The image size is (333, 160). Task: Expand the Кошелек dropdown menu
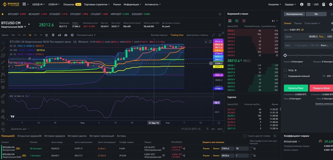[275, 4]
